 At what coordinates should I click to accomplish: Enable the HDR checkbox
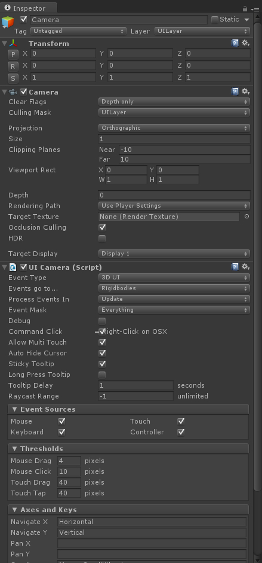click(102, 238)
